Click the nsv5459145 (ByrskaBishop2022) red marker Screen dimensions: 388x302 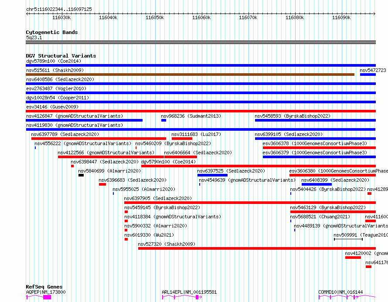point(126,212)
